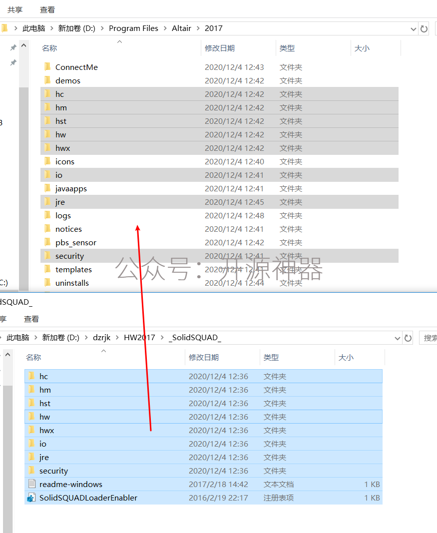Select io folder name in Altair 2017 window
Viewport: 437px width, 533px height.
[59, 175]
